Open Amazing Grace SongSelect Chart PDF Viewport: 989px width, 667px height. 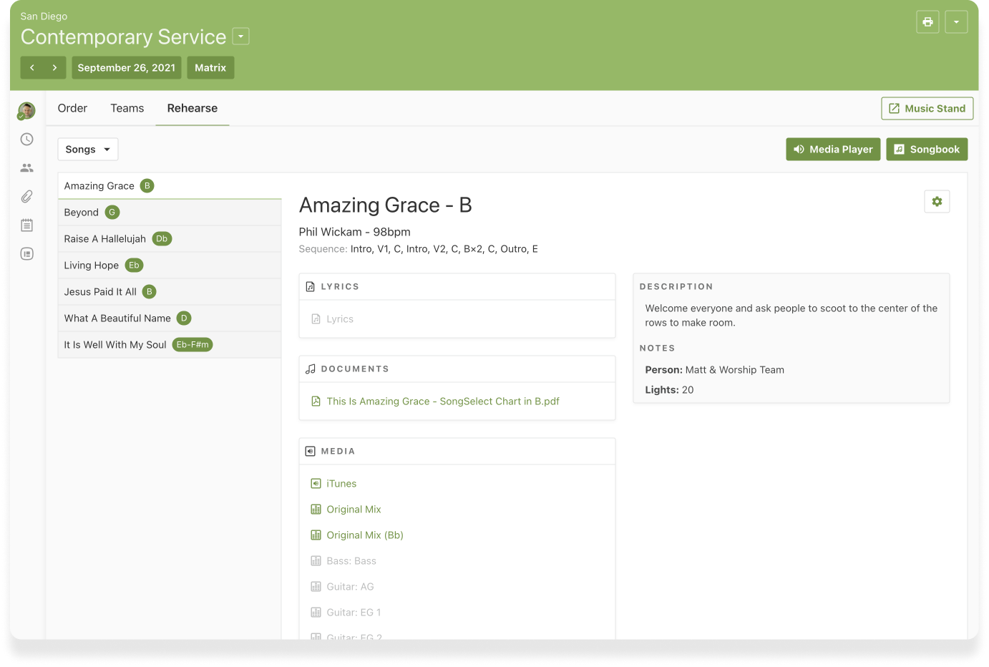pos(442,401)
